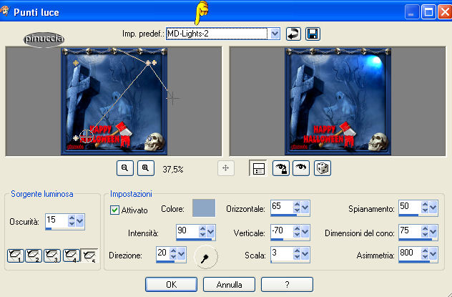Click the Spianamento value field

tap(411, 207)
